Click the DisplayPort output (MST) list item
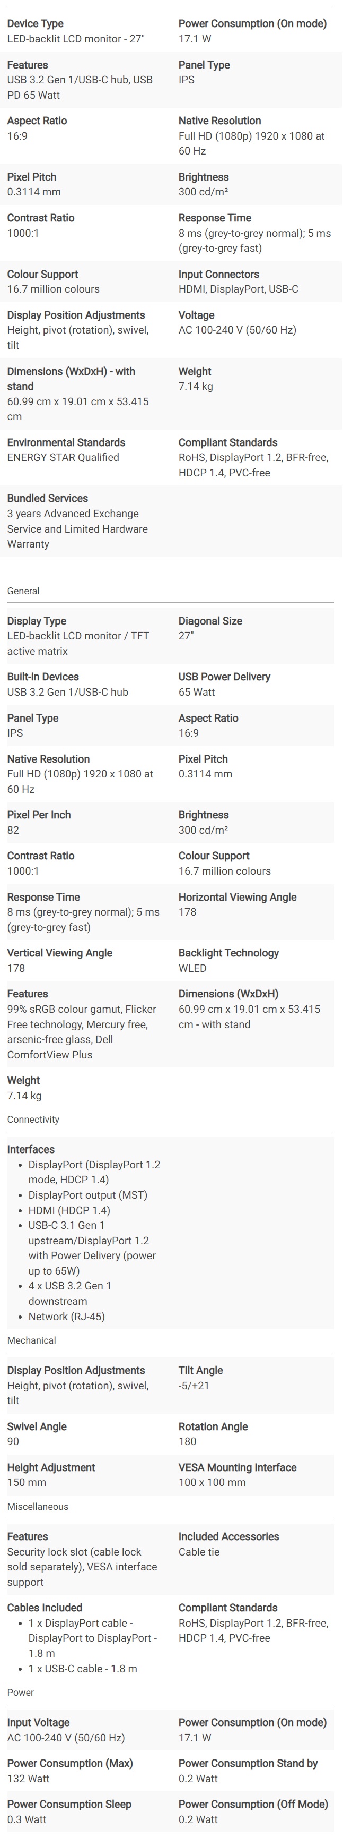The image size is (343, 1837). click(87, 1194)
